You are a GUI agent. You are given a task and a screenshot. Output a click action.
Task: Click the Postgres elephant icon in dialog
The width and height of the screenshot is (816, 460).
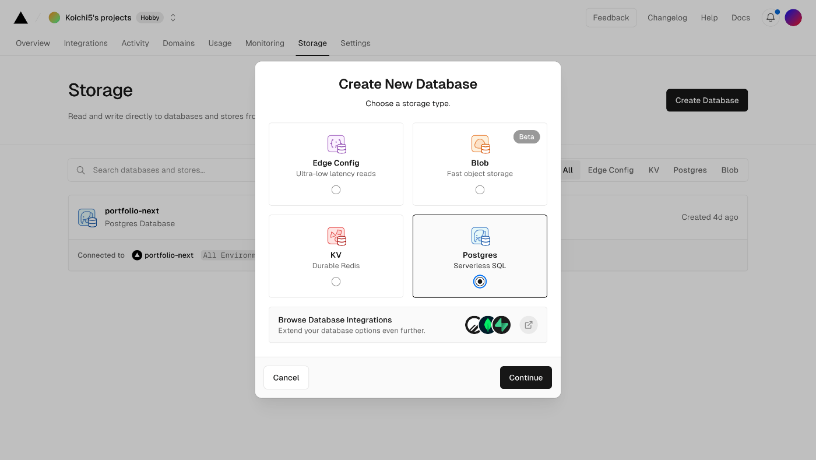[x=480, y=236]
